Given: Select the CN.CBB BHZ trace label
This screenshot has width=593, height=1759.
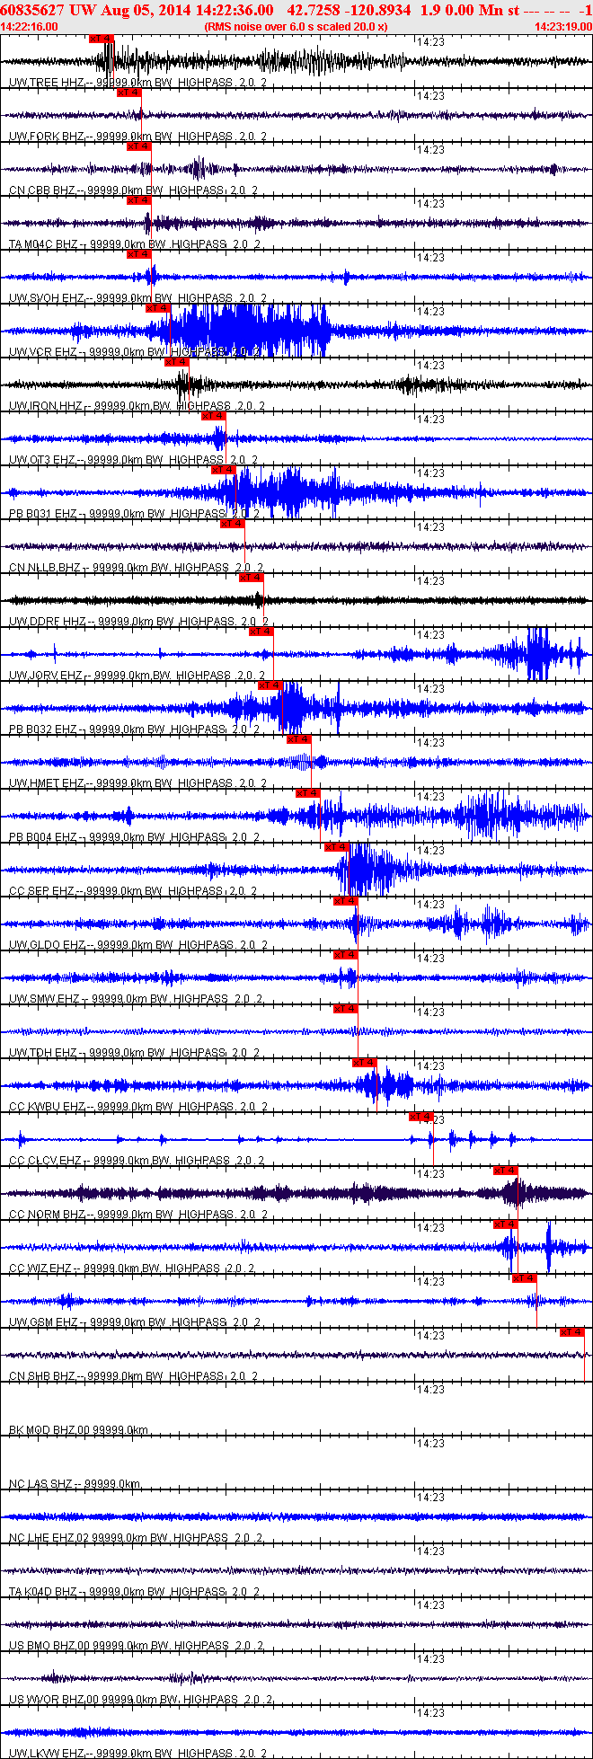Looking at the screenshot, I should tap(133, 190).
